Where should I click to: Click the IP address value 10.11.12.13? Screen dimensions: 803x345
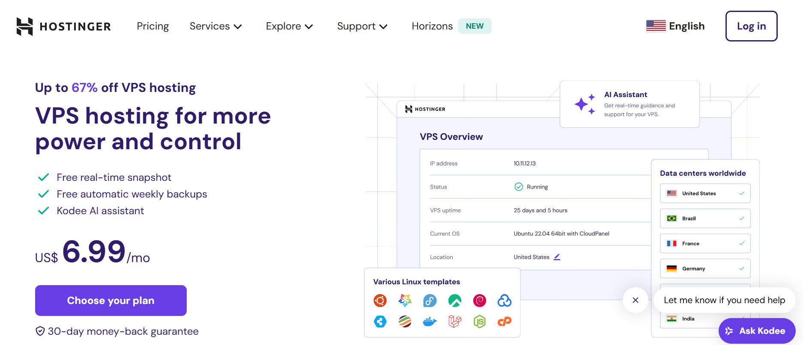[525, 163]
